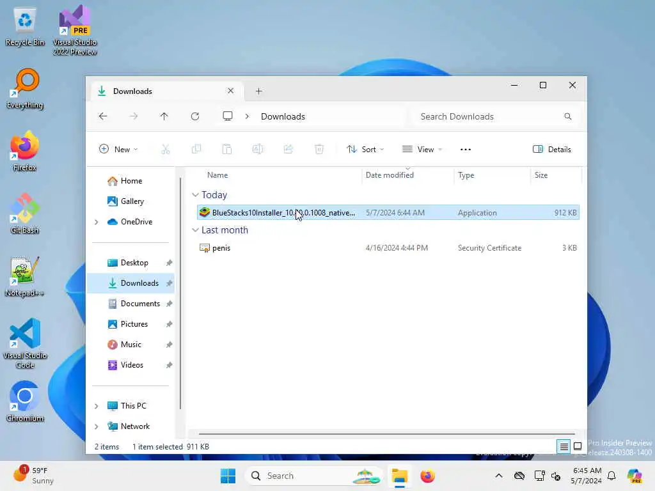Show hidden icons in system tray

pyautogui.click(x=499, y=476)
